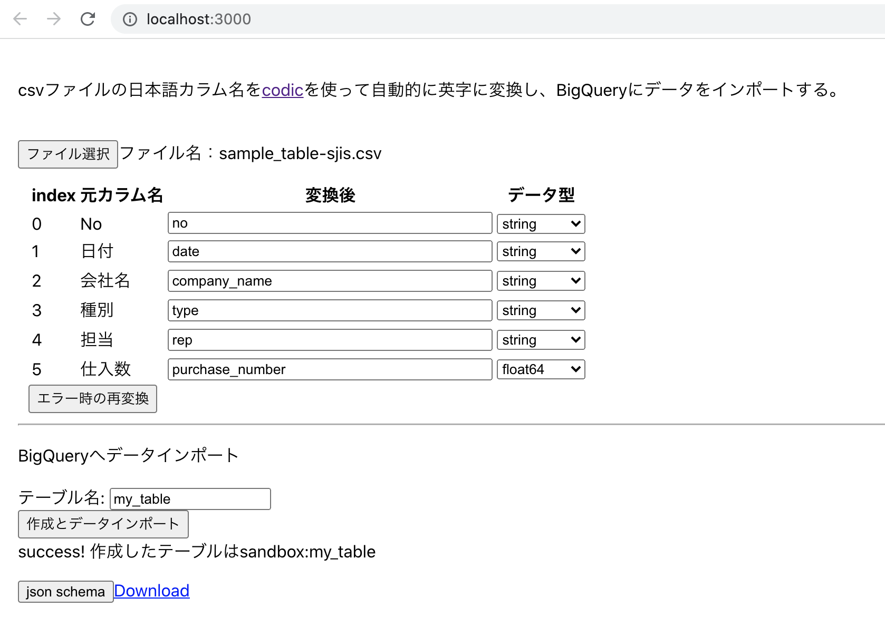
Task: Click the ファイル選択 button
Action: pos(68,154)
